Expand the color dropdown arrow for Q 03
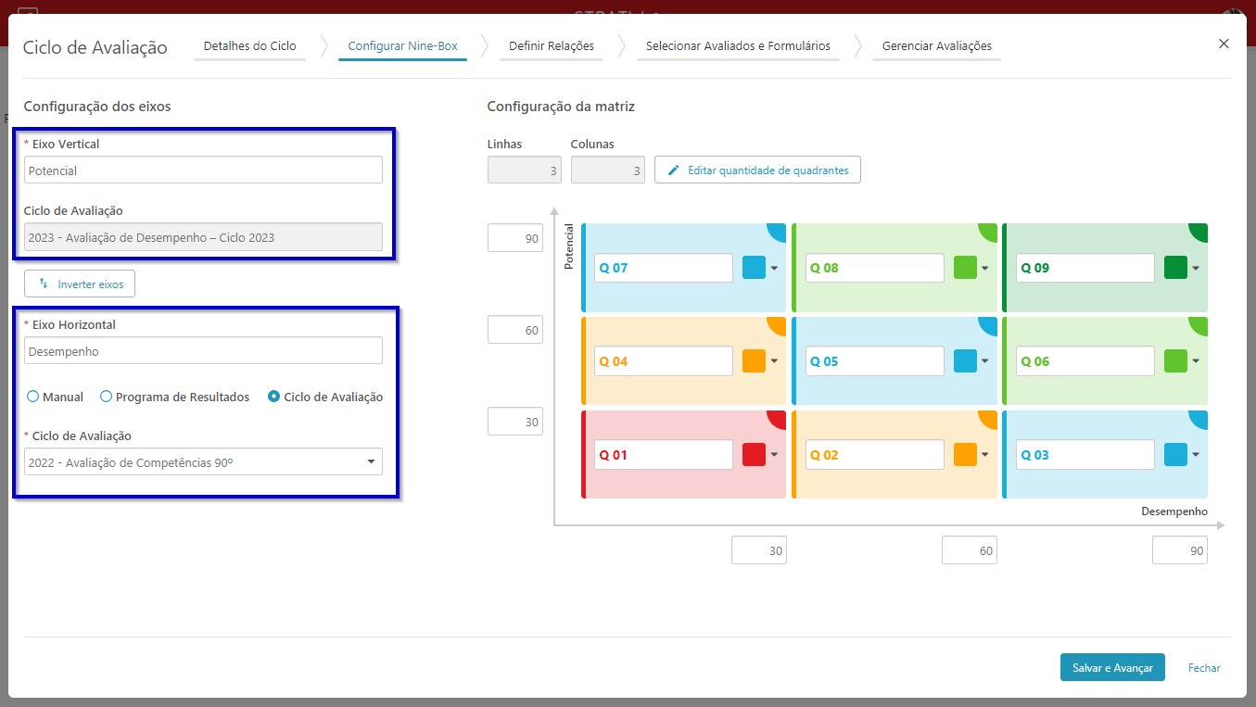1256x707 pixels. pyautogui.click(x=1196, y=455)
